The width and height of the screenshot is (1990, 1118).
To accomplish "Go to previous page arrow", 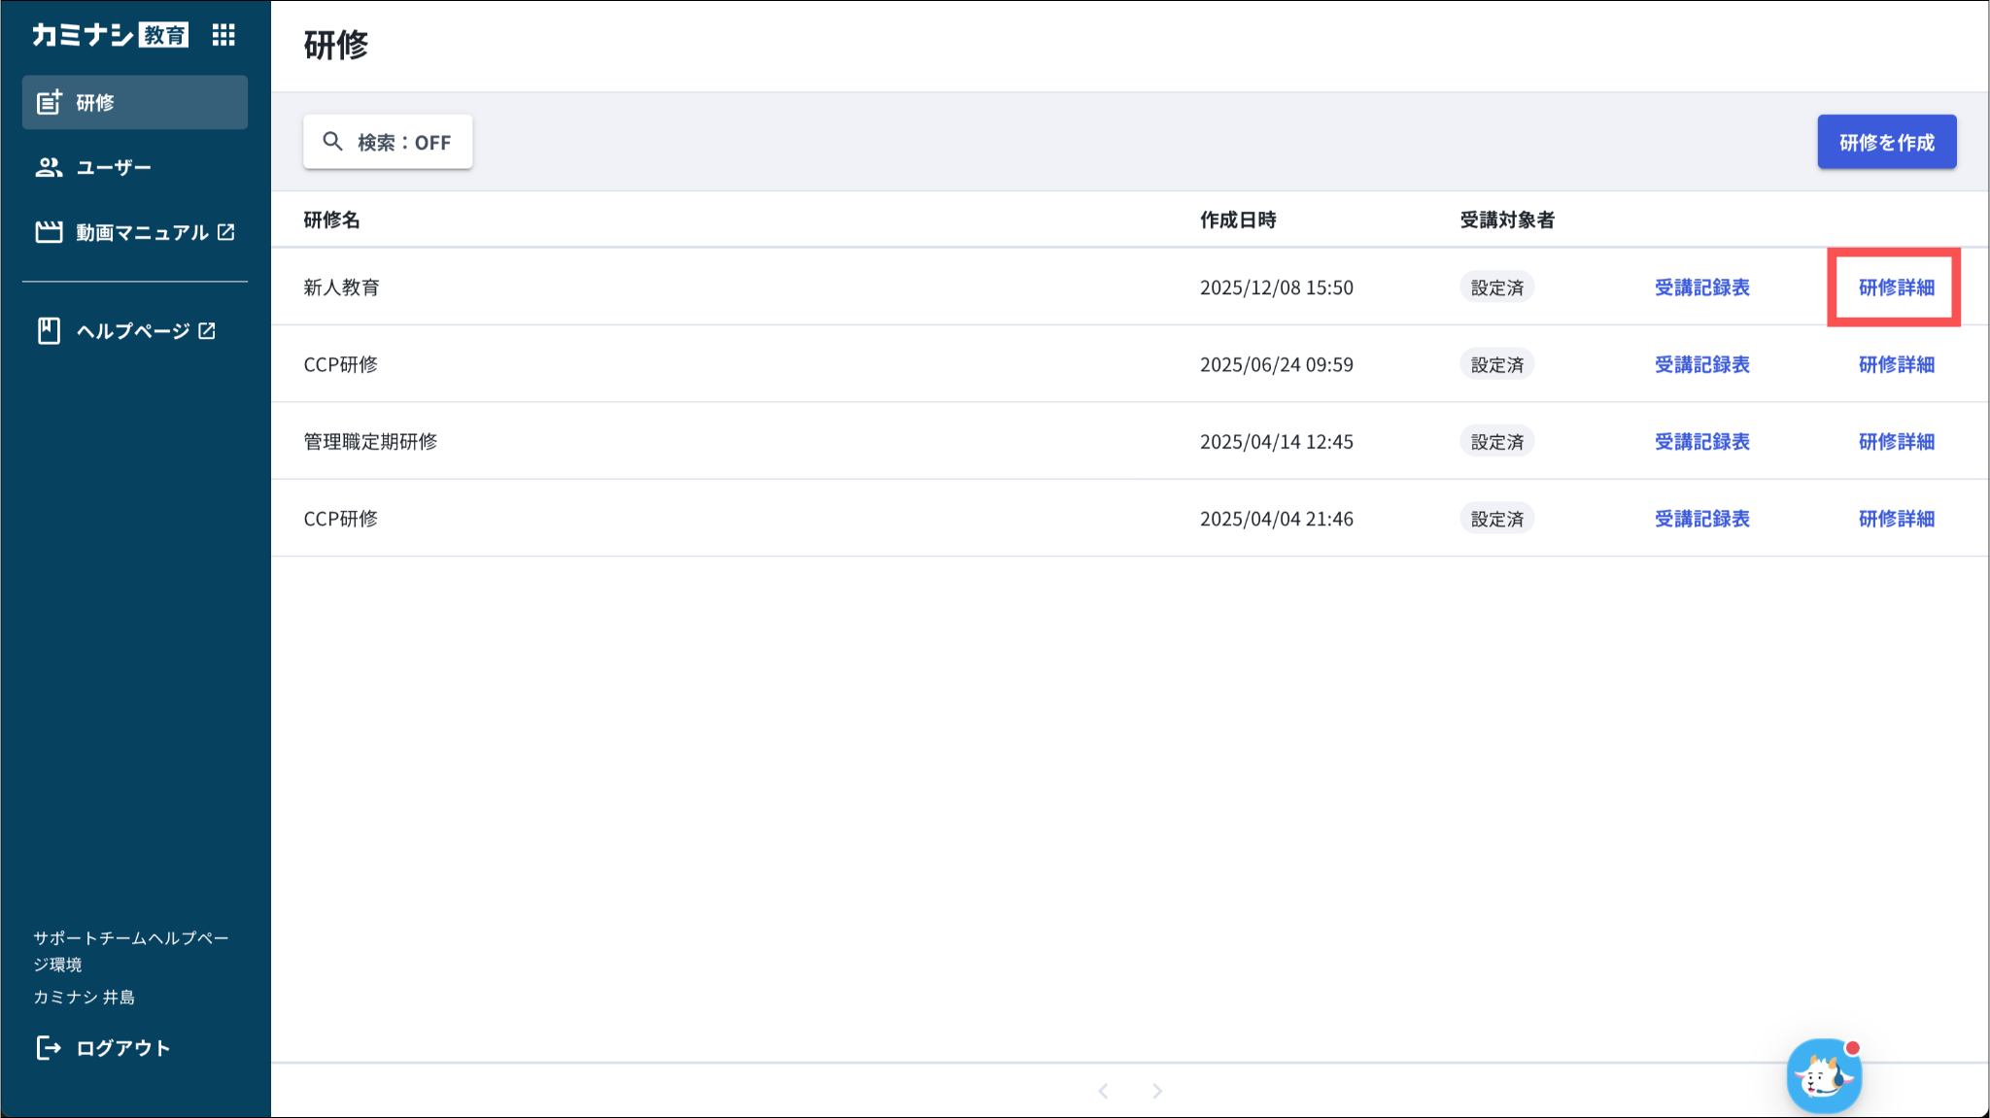I will tap(1103, 1091).
